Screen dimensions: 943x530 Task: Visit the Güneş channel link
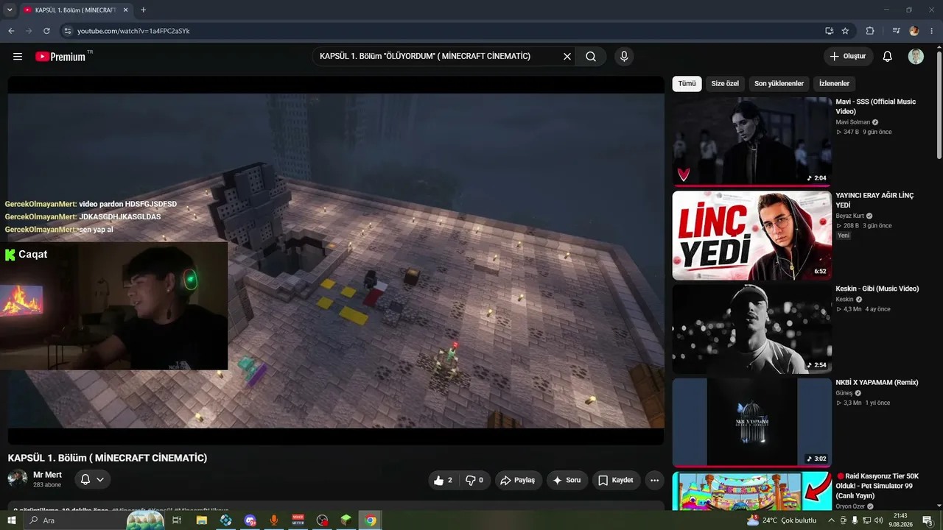844,393
